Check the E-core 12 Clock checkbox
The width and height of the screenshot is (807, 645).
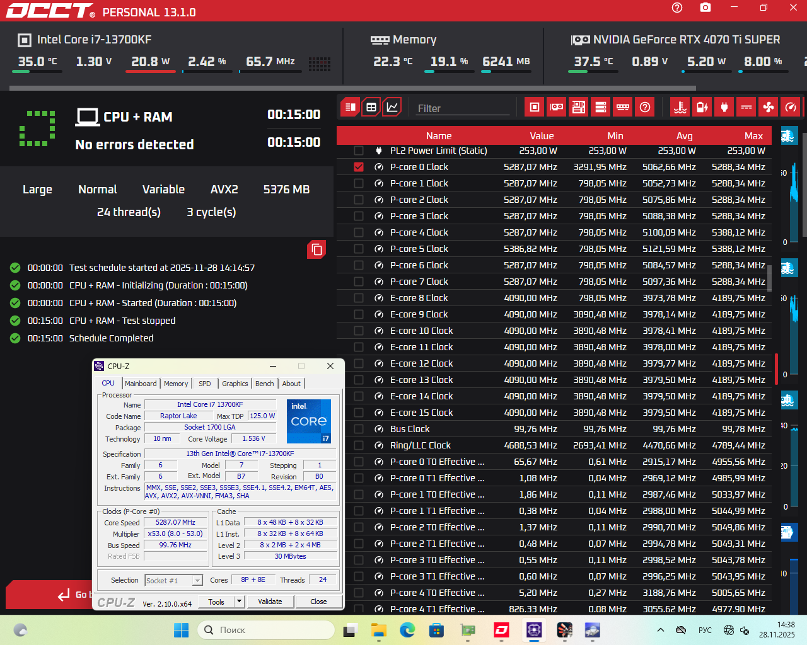coord(359,363)
